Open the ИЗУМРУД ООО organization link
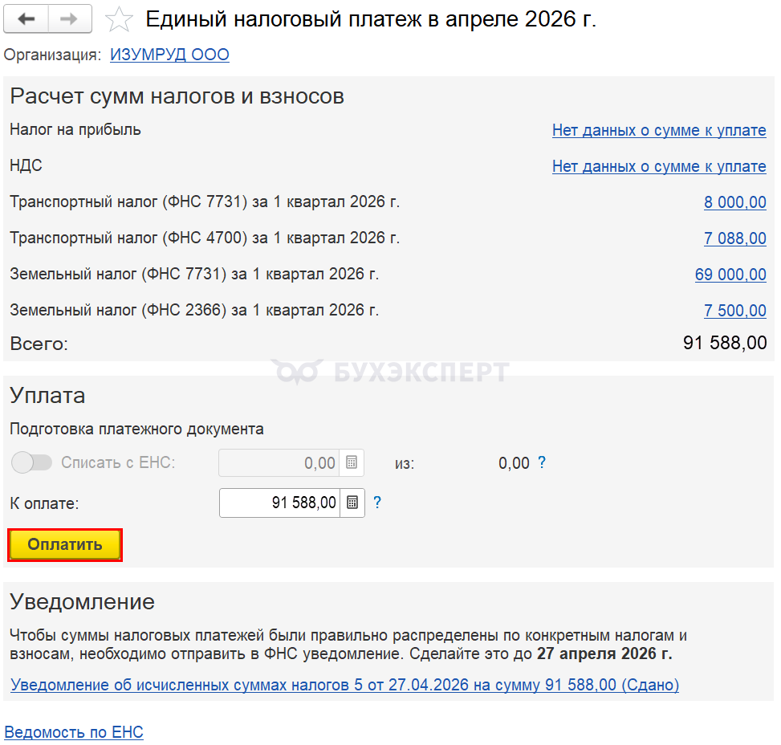 tap(169, 55)
